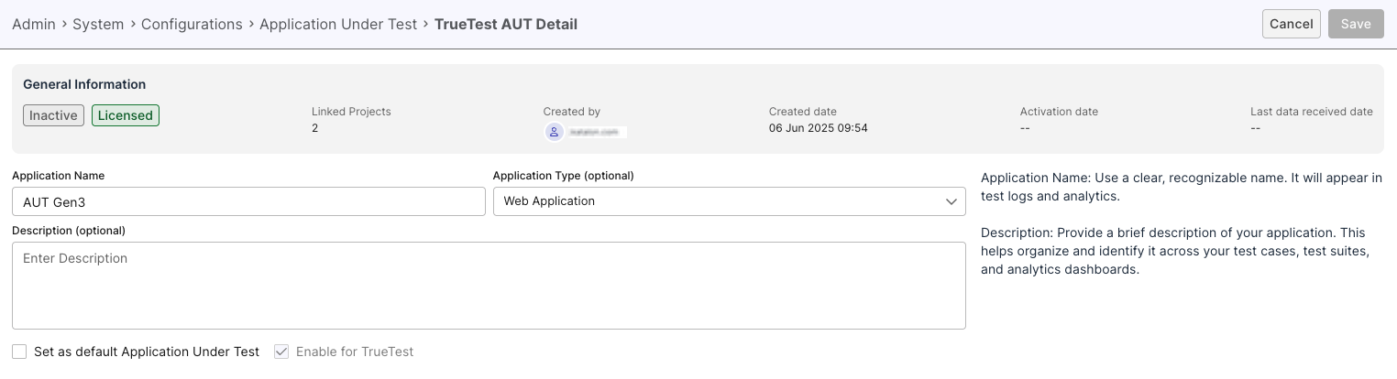Expand Application Type chevron arrow
Image resolution: width=1397 pixels, height=379 pixels.
click(951, 201)
